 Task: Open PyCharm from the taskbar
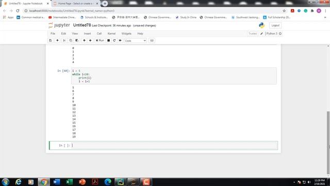pyautogui.click(x=120, y=182)
